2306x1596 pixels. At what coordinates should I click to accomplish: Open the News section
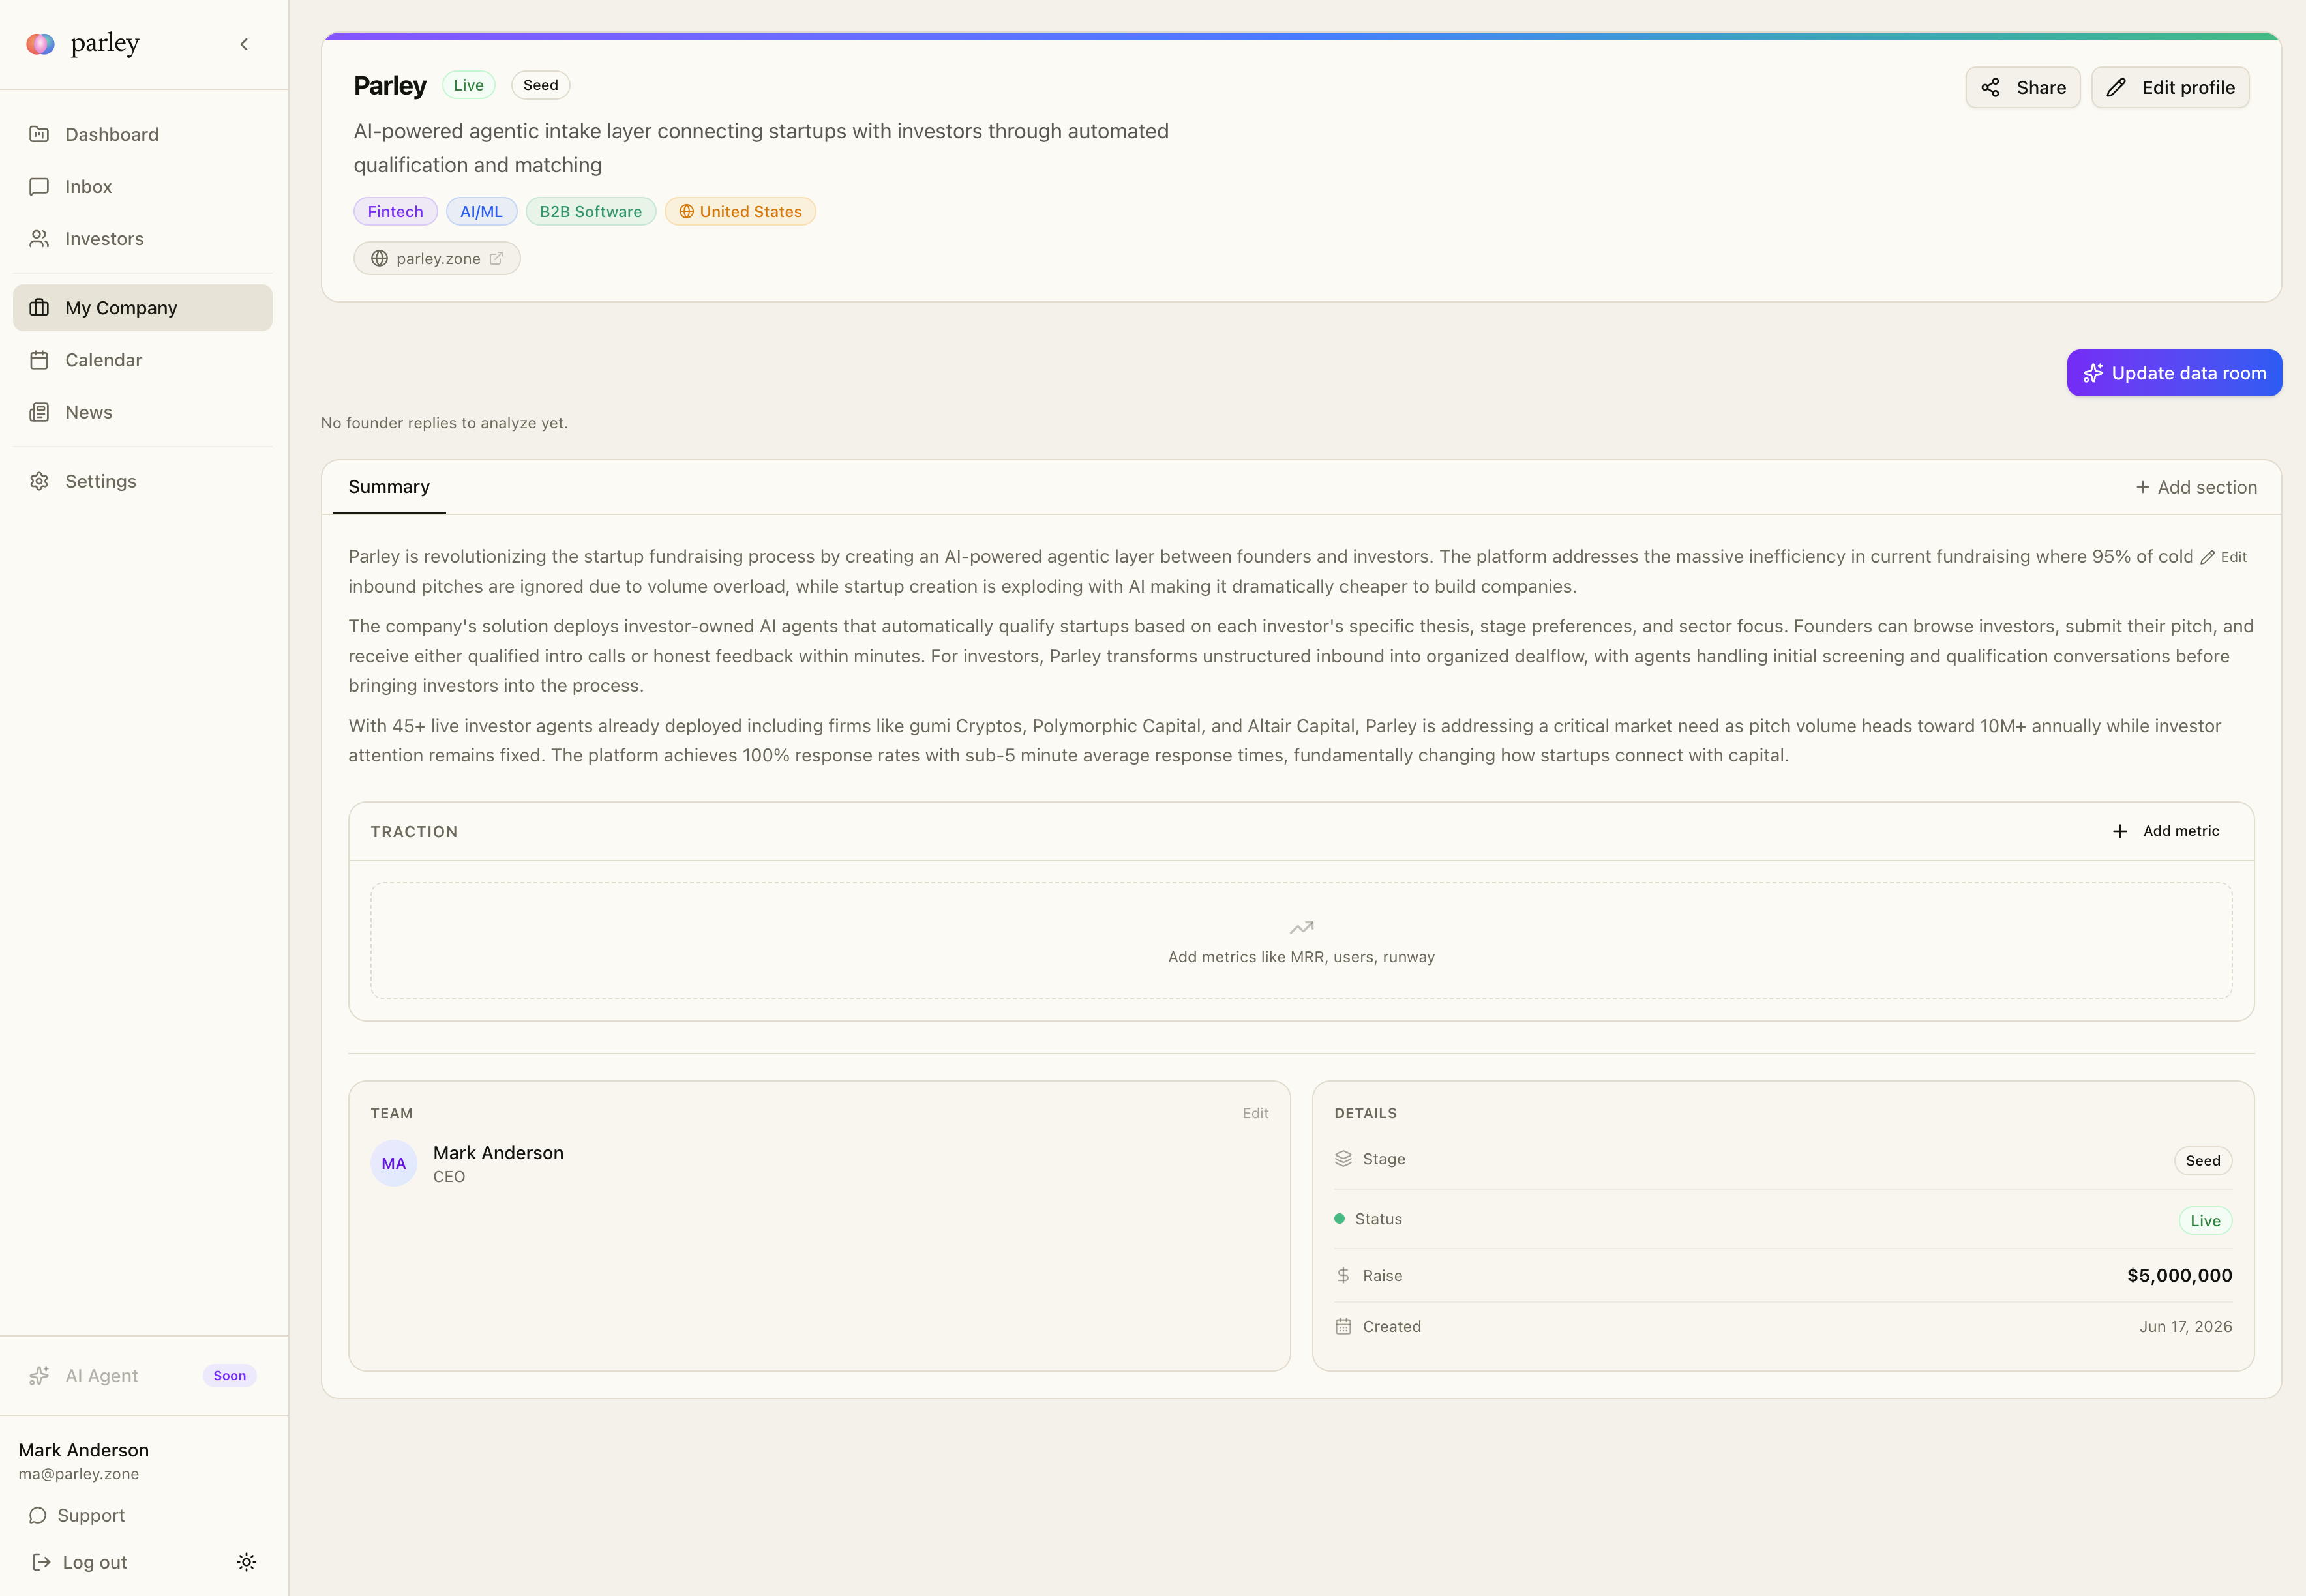tap(142, 412)
